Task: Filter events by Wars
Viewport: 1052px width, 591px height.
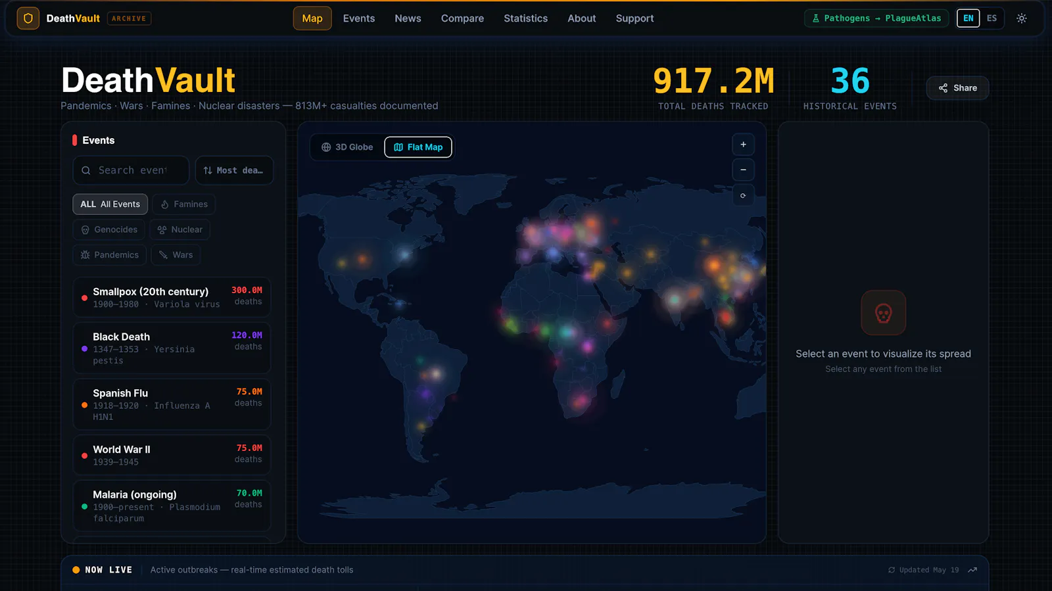Action: pyautogui.click(x=176, y=255)
